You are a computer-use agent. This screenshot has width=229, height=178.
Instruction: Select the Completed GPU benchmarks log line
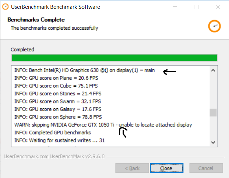click(53, 132)
